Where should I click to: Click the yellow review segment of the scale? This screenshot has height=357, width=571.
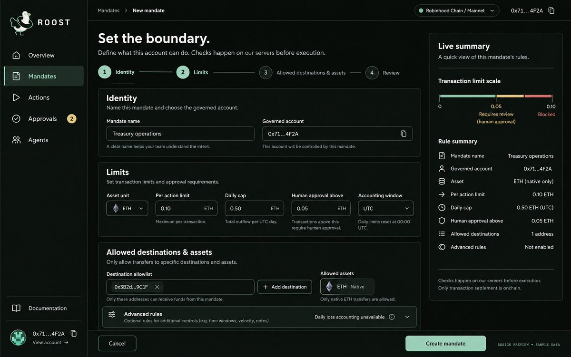click(x=510, y=96)
